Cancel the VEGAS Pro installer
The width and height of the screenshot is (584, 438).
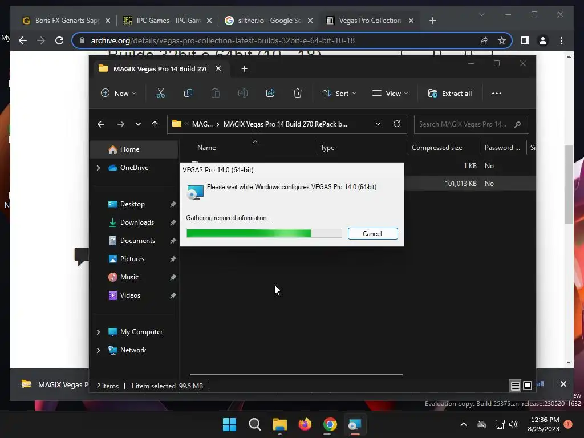tap(372, 233)
